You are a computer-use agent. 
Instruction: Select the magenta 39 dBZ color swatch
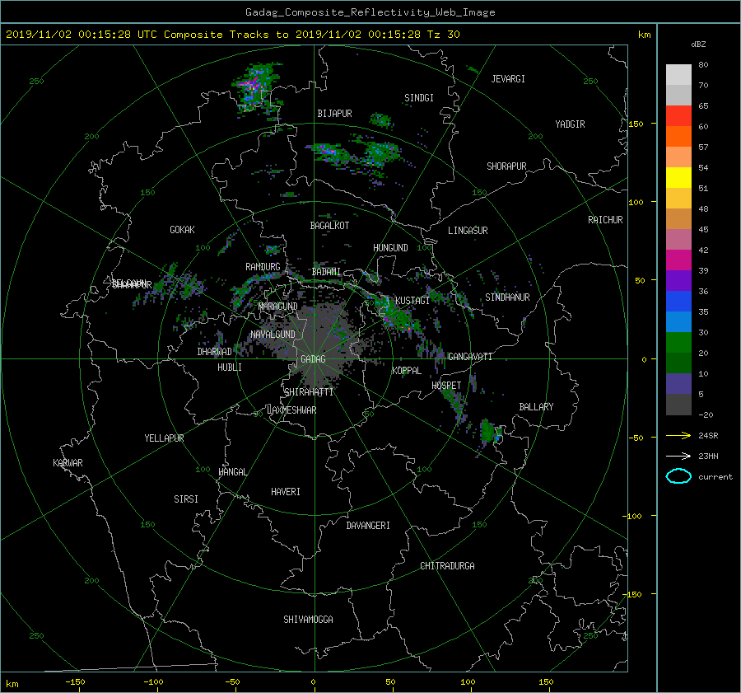tap(678, 260)
